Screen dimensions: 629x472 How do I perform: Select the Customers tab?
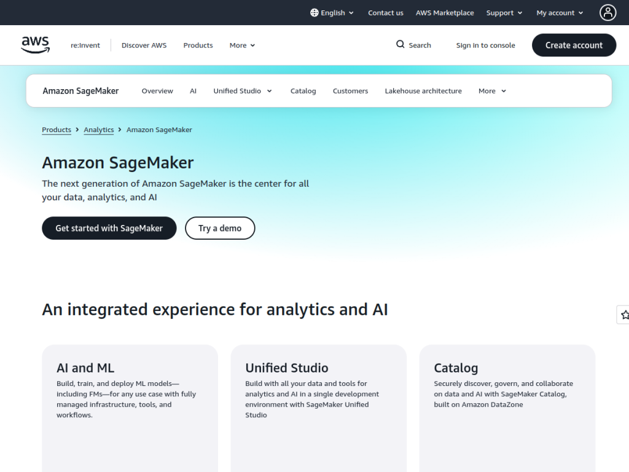[350, 91]
